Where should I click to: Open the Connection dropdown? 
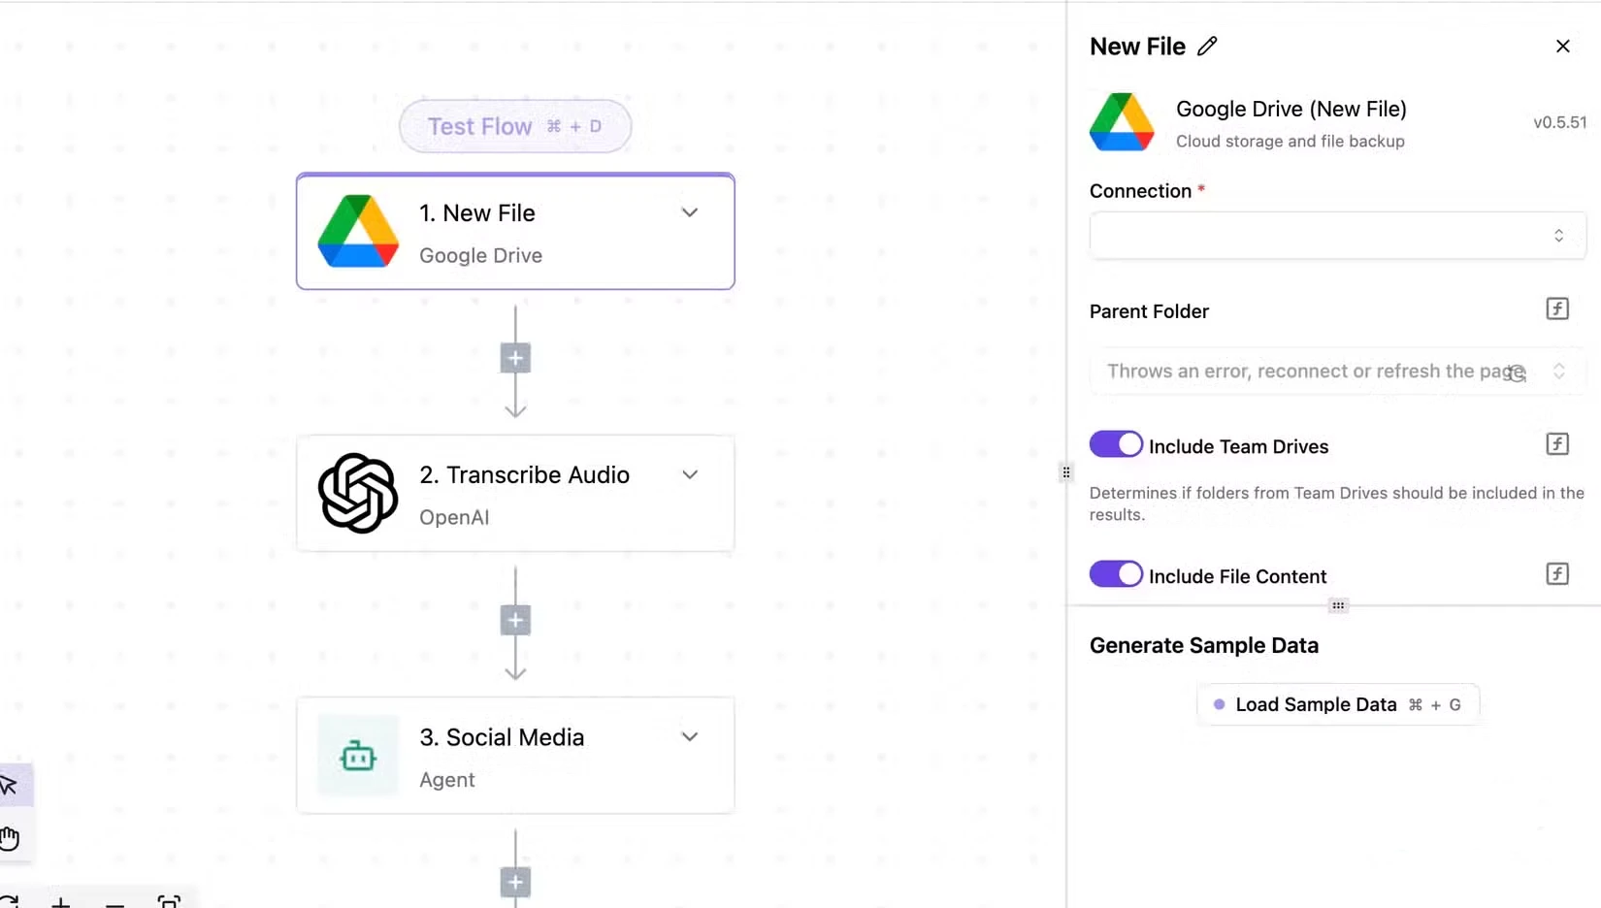point(1338,236)
